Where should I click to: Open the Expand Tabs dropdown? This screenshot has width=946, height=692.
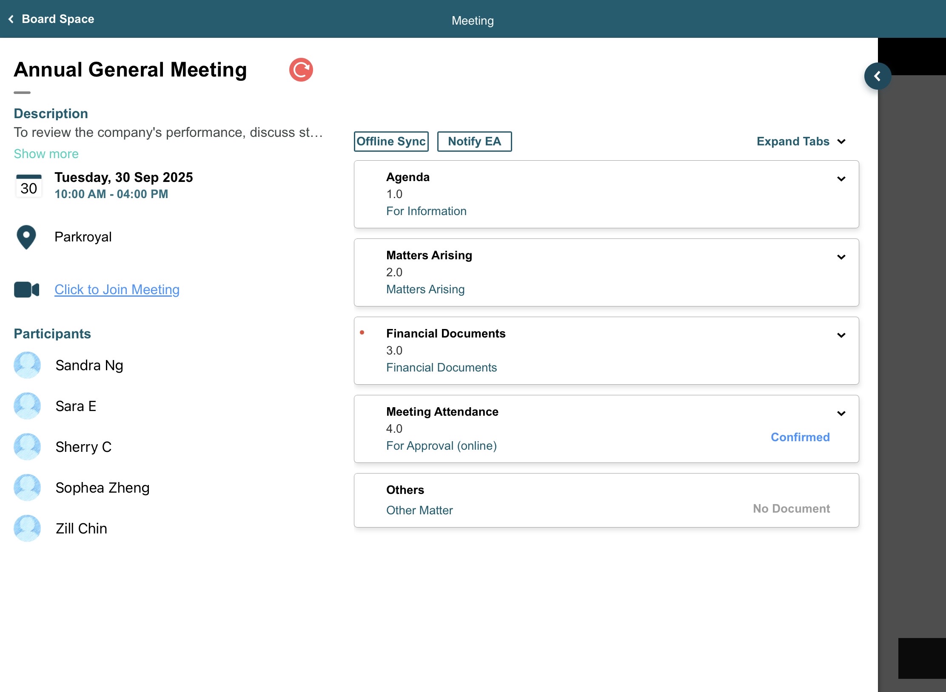[x=801, y=142]
